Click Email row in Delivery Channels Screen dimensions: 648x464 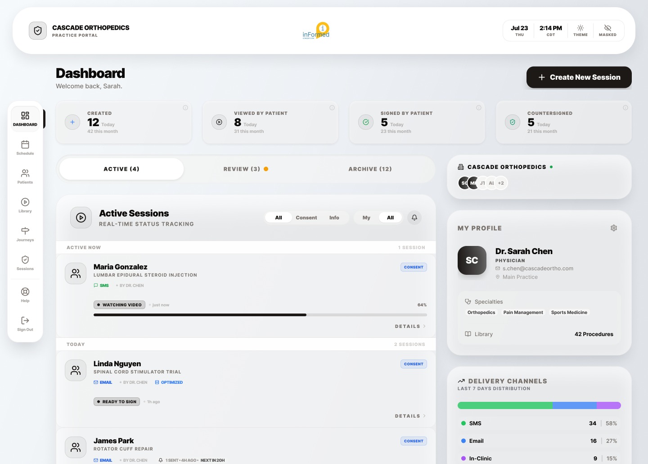point(539,441)
